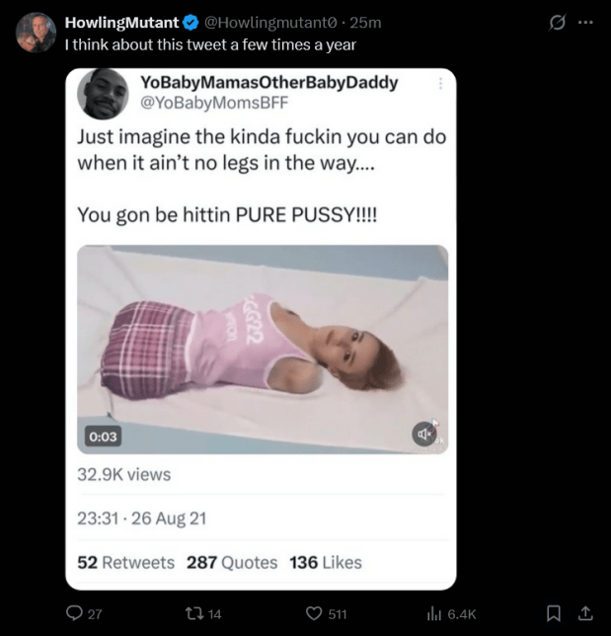Open HowlingMutant's profile avatar
Viewport: 611px width, 636px height.
pyautogui.click(x=36, y=33)
